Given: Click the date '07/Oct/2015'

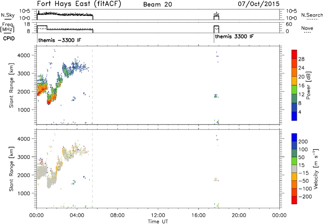Looking at the screenshot, I should pos(259,4).
